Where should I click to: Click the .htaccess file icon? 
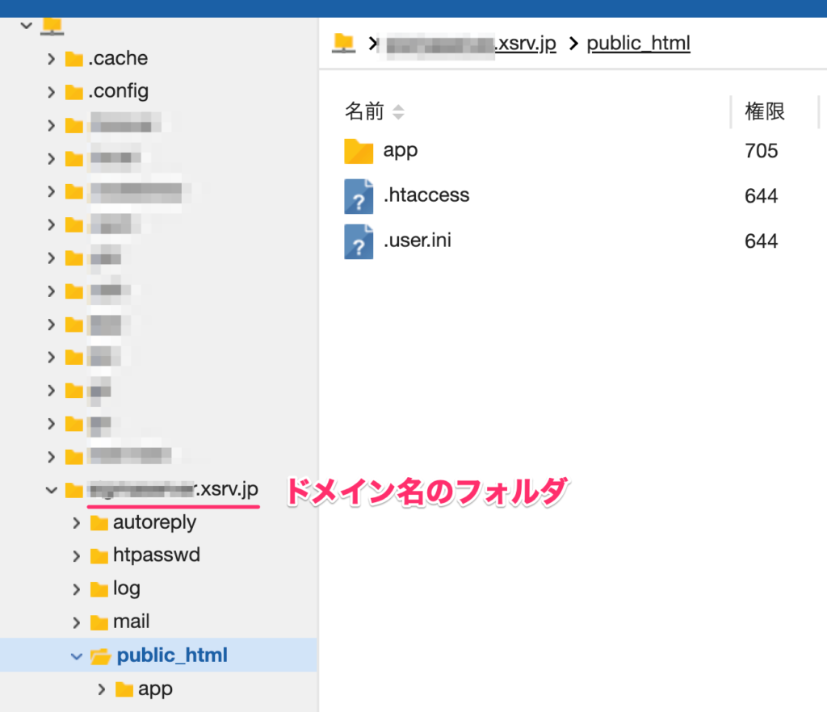coord(359,197)
